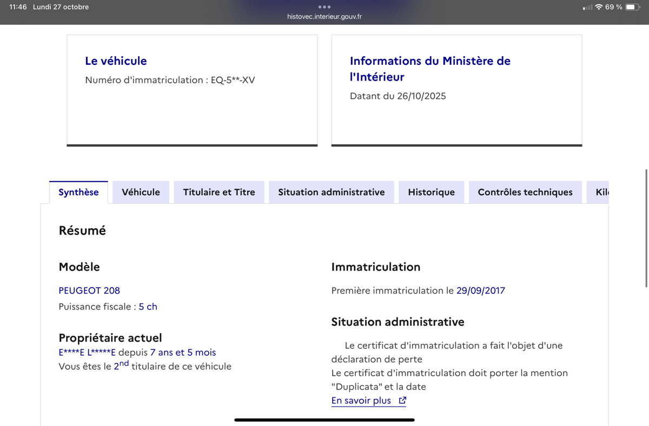Select the Synthèse tab
The image size is (649, 426).
click(78, 192)
